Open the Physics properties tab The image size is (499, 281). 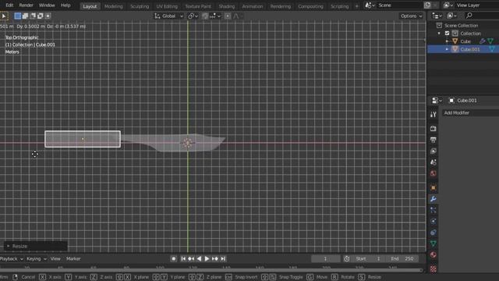pos(434,222)
